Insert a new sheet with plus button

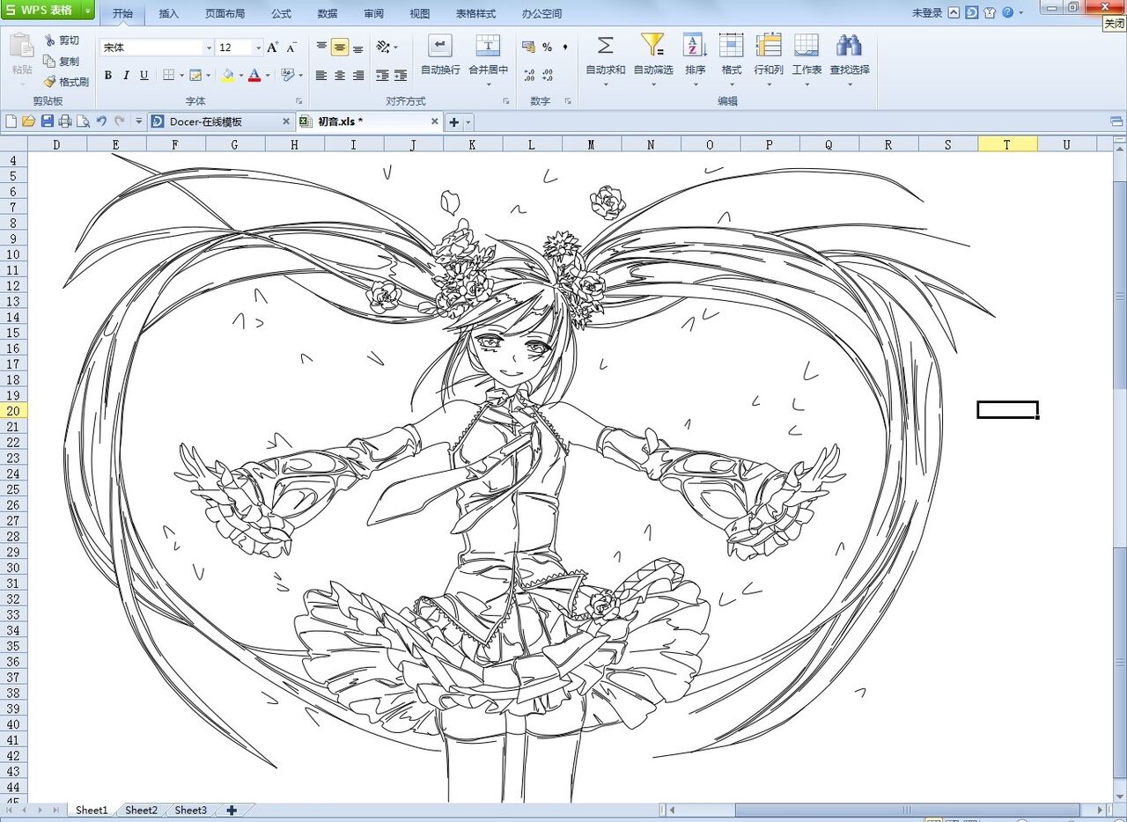coord(232,810)
